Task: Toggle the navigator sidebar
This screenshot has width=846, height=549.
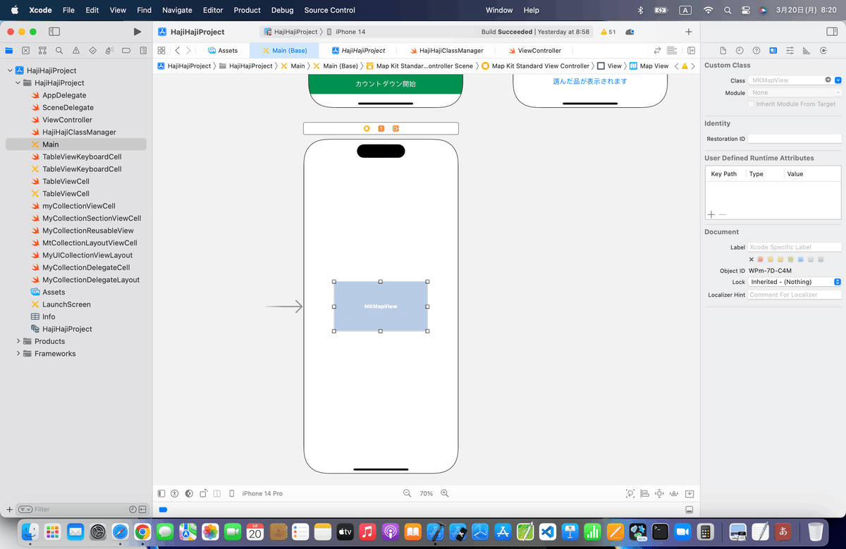Action: (x=54, y=32)
